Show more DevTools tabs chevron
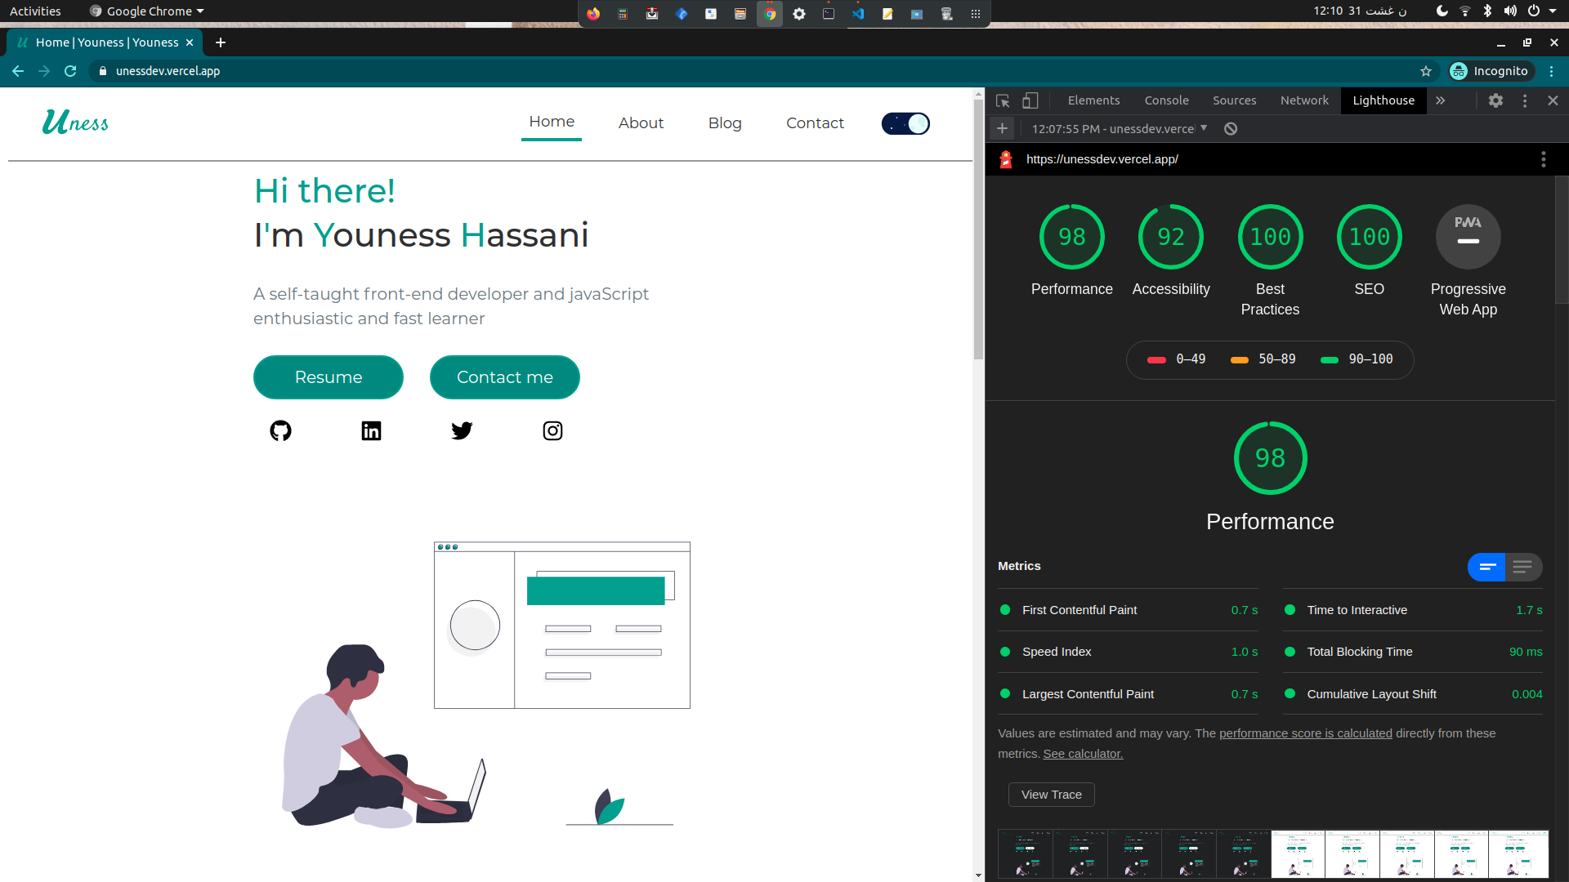The height and width of the screenshot is (882, 1569). (x=1441, y=100)
